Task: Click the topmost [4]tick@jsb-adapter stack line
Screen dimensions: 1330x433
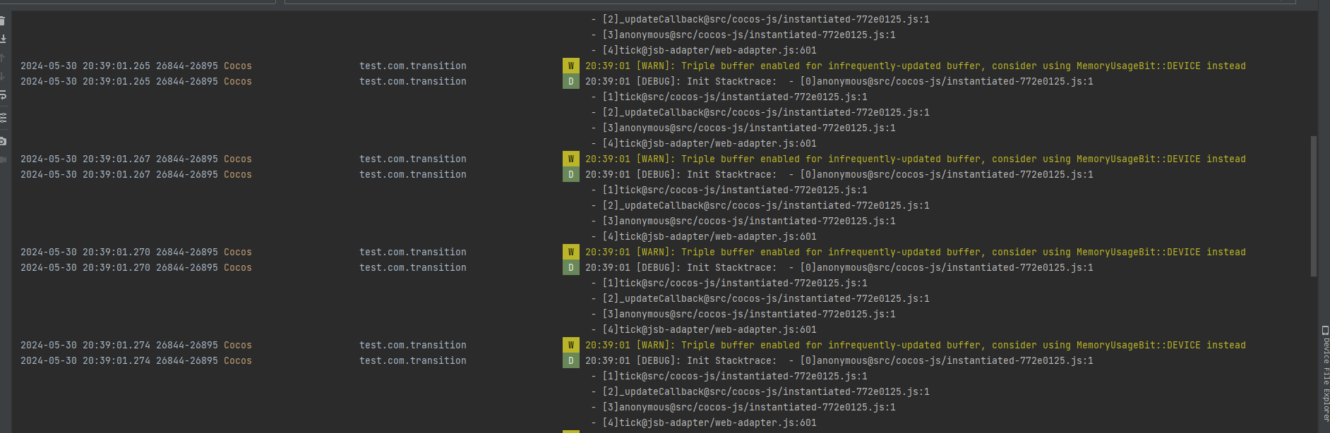Action: [704, 50]
